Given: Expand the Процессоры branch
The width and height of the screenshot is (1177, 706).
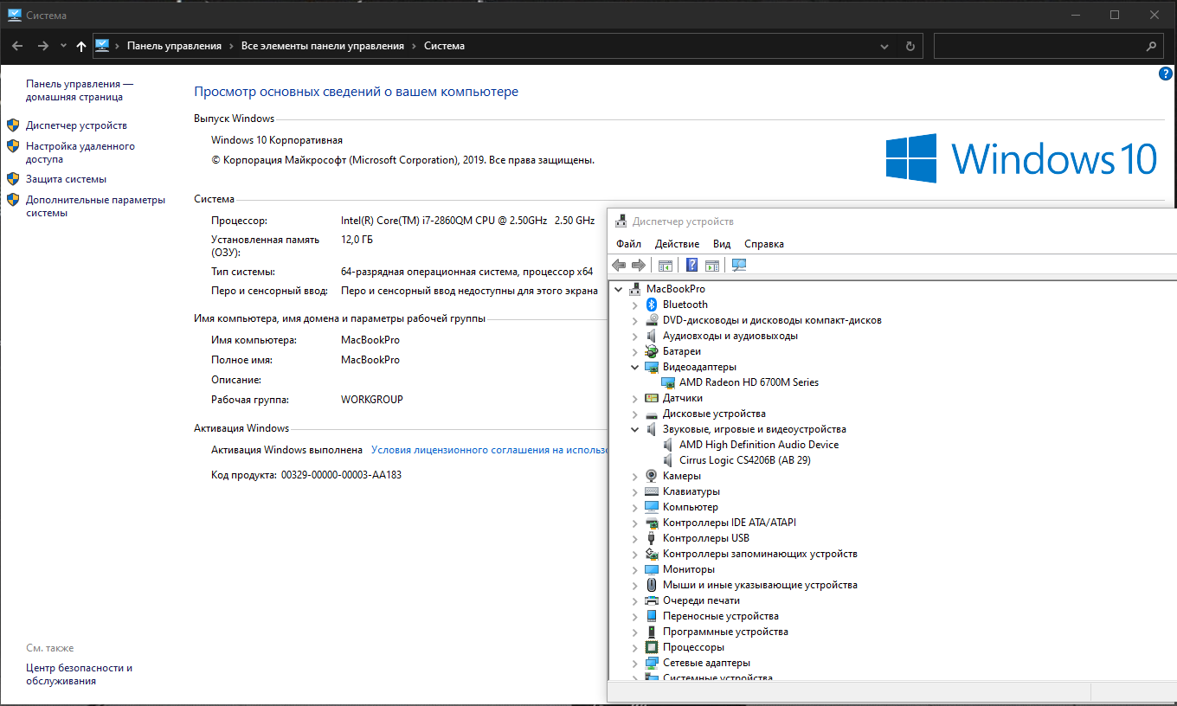Looking at the screenshot, I should pyautogui.click(x=635, y=647).
